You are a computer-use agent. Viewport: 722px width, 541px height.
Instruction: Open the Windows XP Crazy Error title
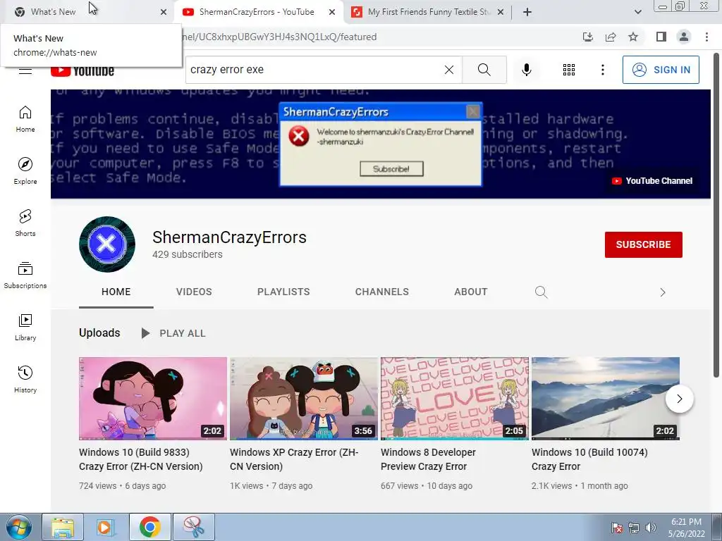294,459
